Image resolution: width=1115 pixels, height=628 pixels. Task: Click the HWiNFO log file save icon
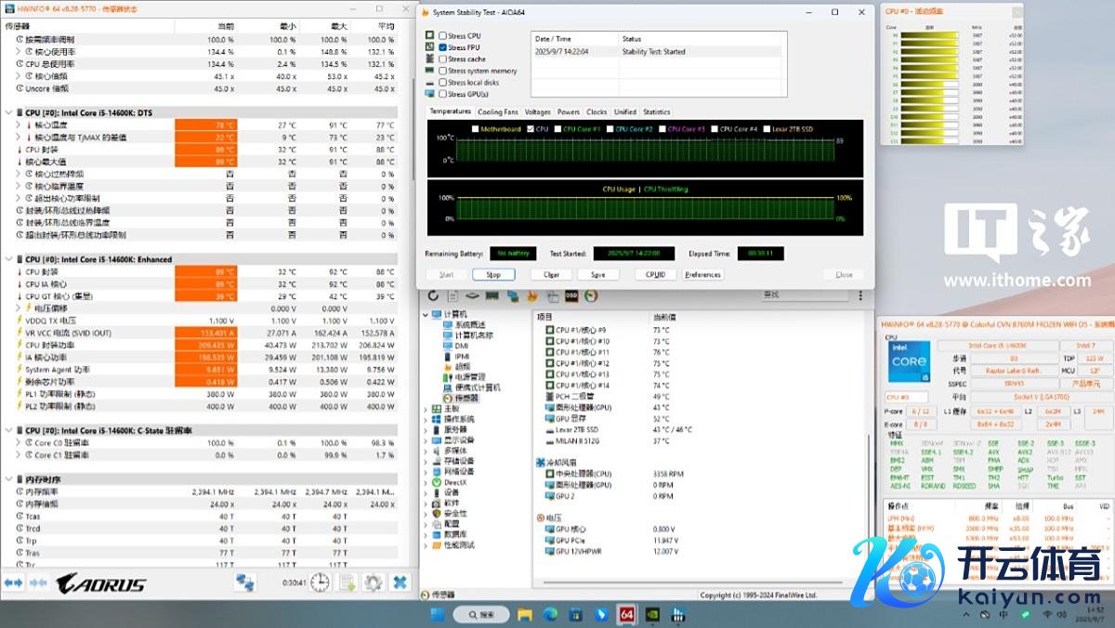pos(347,582)
